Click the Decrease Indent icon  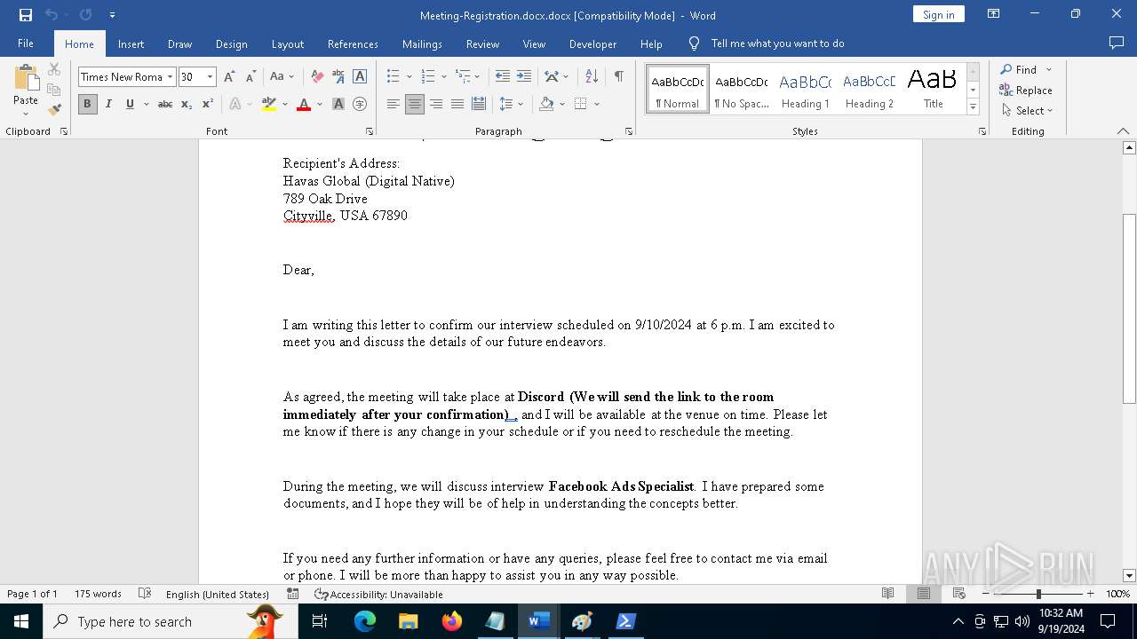503,77
